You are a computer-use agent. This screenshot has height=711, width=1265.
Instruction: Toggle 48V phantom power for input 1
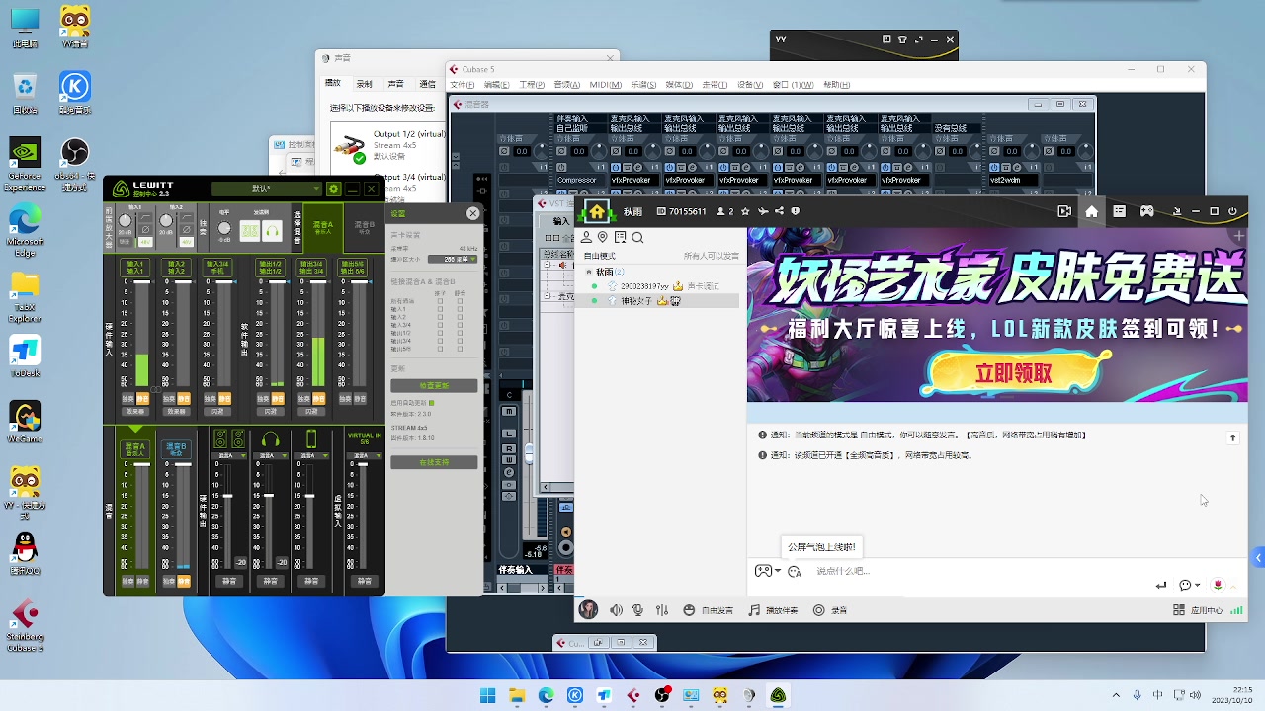pyautogui.click(x=145, y=242)
